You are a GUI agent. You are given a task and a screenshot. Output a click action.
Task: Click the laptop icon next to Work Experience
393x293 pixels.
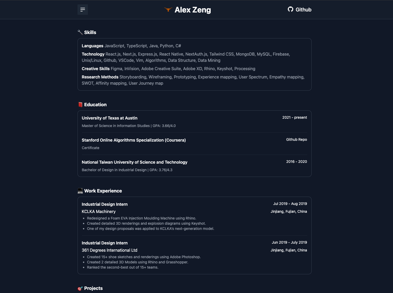[80, 191]
